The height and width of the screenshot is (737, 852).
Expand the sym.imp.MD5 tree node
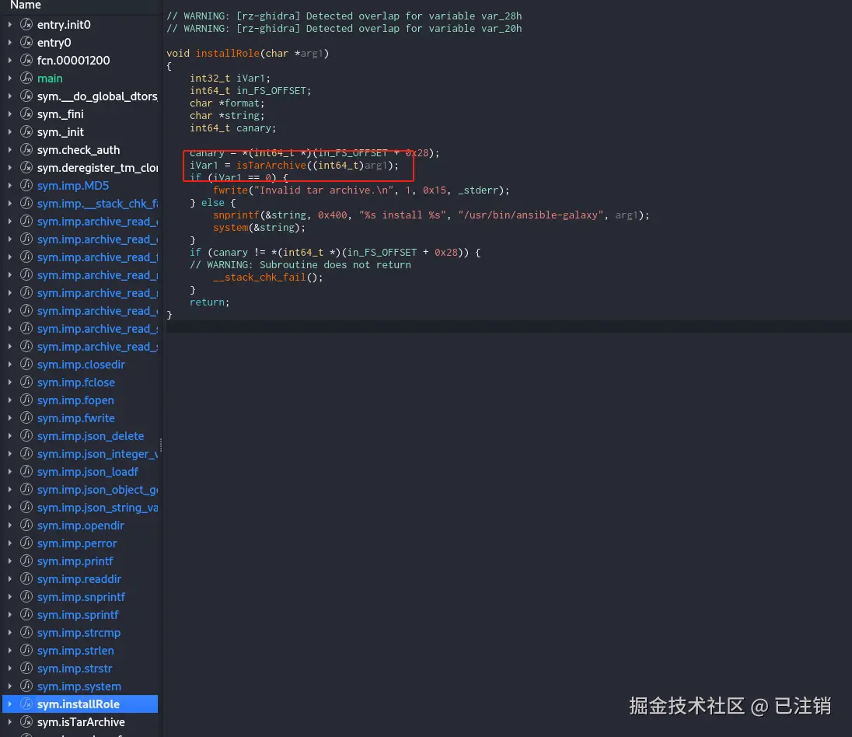10,185
